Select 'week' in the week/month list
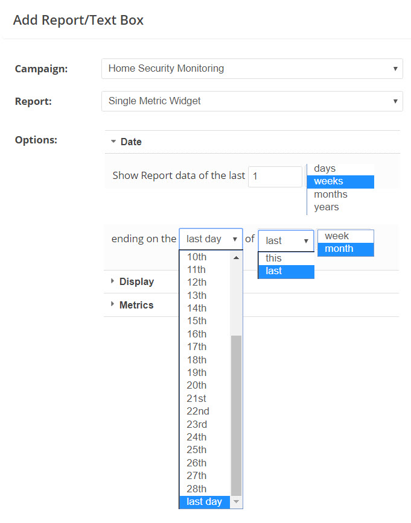Viewport: 411px width, 523px height. coord(337,236)
